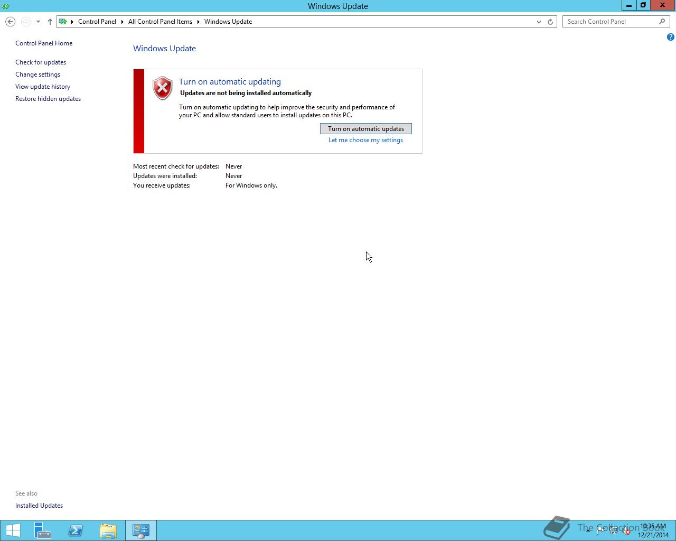Expand chevron after All Control Panel Items
The height and width of the screenshot is (541, 676).
[199, 22]
